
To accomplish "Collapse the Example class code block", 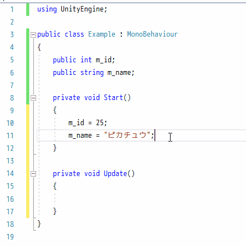I will pyautogui.click(x=33, y=34).
